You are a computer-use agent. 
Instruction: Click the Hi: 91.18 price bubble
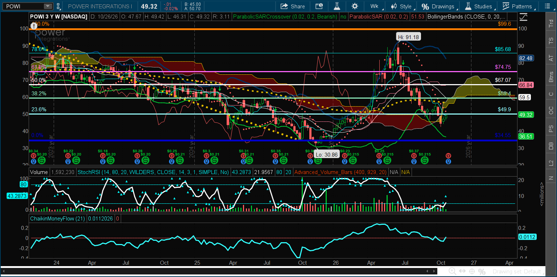coord(409,37)
